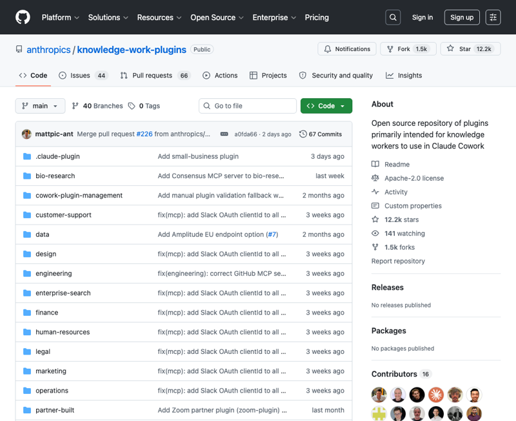Switch to the Pull requests tab
516x421 pixels.
pos(155,76)
